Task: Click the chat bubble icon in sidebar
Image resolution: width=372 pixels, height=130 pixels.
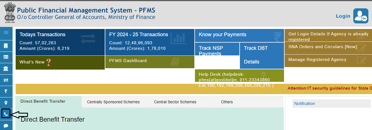Action: tap(6, 126)
